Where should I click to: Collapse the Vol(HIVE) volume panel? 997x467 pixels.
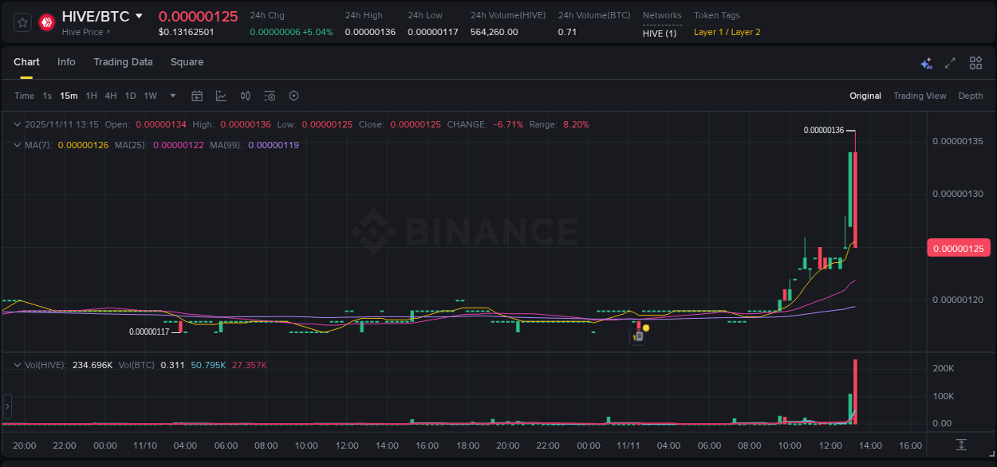[x=18, y=364]
